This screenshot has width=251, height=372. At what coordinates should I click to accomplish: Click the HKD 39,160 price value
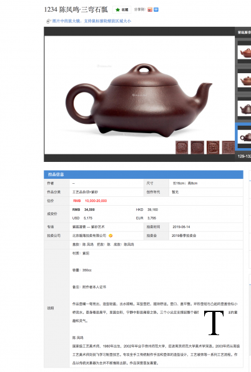tap(152, 209)
